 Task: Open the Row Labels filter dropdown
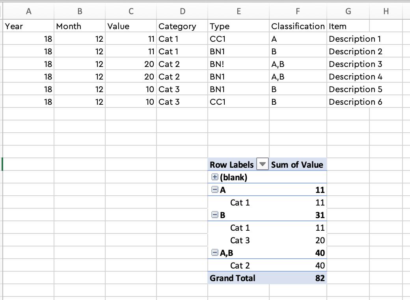click(x=262, y=165)
